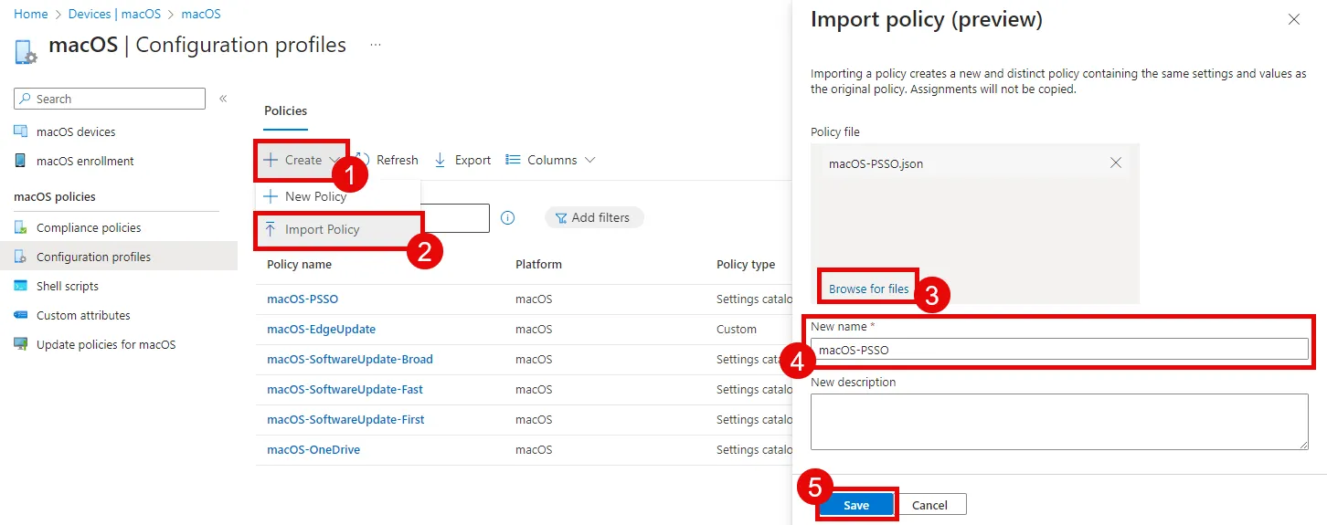Image resolution: width=1327 pixels, height=525 pixels.
Task: Click the Custom policy type cell
Action: [737, 329]
